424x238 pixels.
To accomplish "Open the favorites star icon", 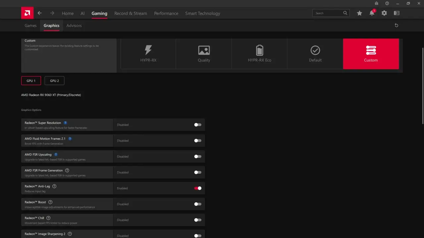I will pos(359,13).
